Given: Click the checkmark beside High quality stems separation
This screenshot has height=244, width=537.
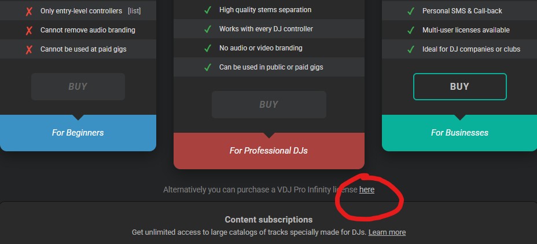Looking at the screenshot, I should 208,10.
